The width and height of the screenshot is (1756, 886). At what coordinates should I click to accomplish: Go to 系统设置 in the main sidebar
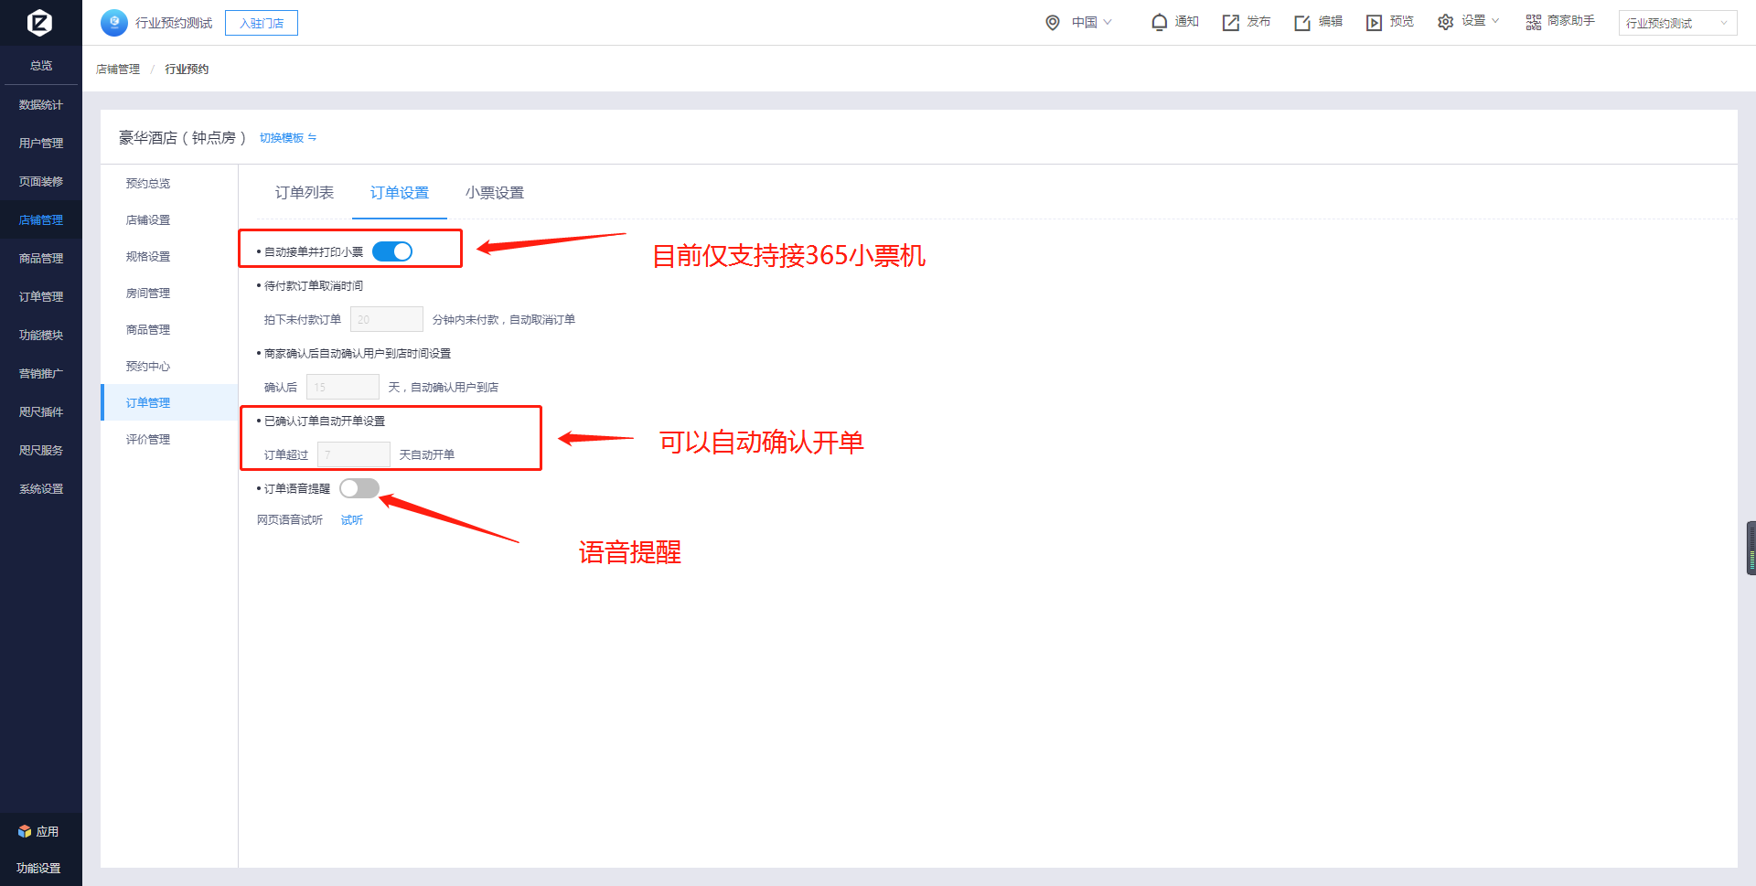(x=41, y=489)
